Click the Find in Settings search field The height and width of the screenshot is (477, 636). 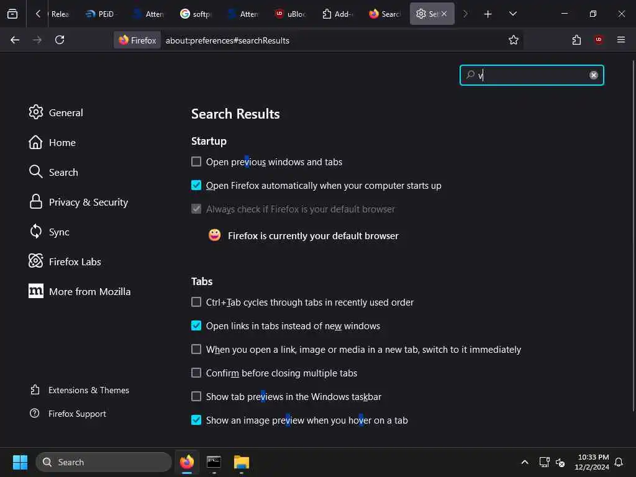(x=532, y=75)
